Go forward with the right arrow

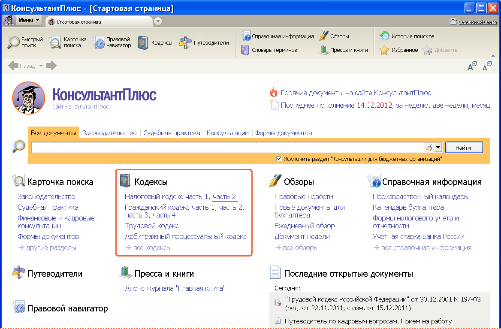[51, 66]
